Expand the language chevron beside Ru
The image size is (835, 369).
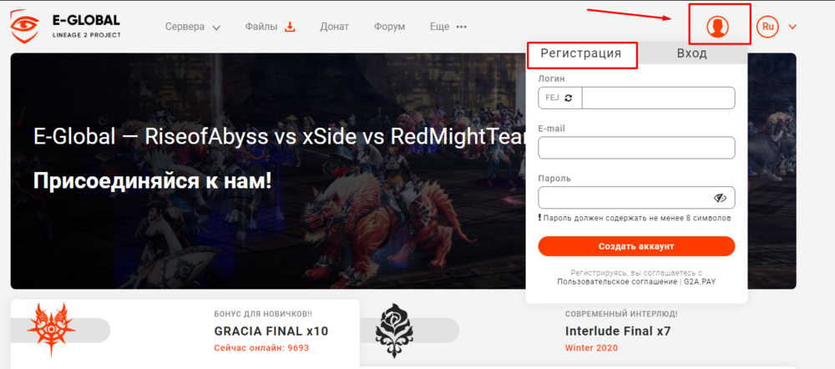click(x=792, y=27)
